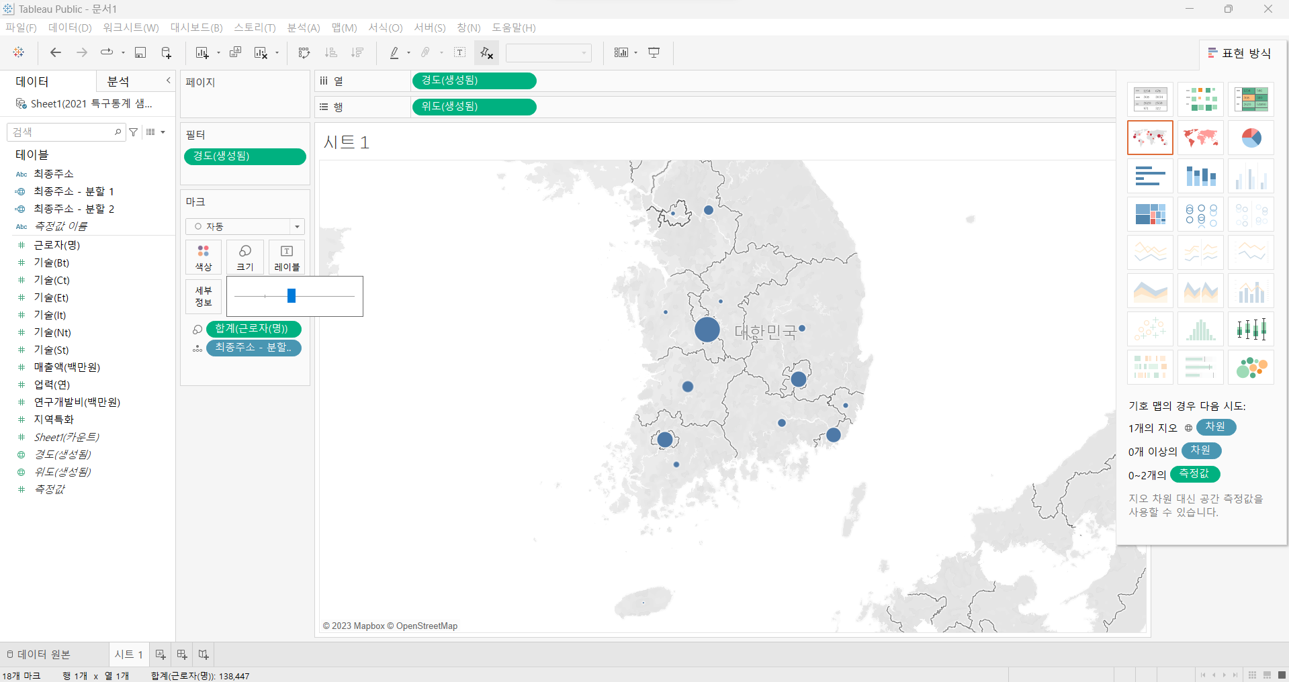The height and width of the screenshot is (682, 1289).
Task: Open the new worksheet dropdown arrow
Action: (x=218, y=53)
